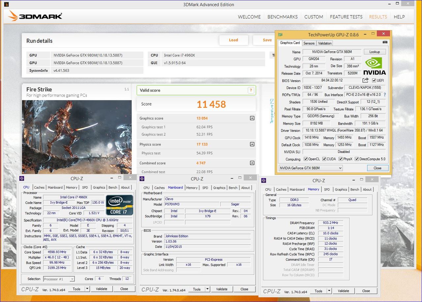Switch to Caches tab in left CPU-Z

pyautogui.click(x=39, y=187)
